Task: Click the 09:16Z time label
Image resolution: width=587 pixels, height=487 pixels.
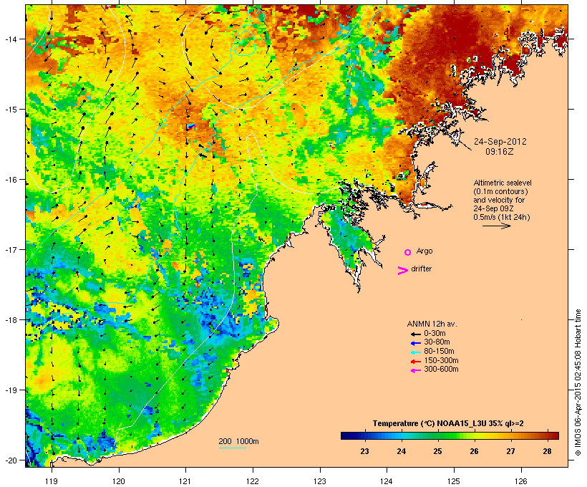Action: tap(500, 152)
